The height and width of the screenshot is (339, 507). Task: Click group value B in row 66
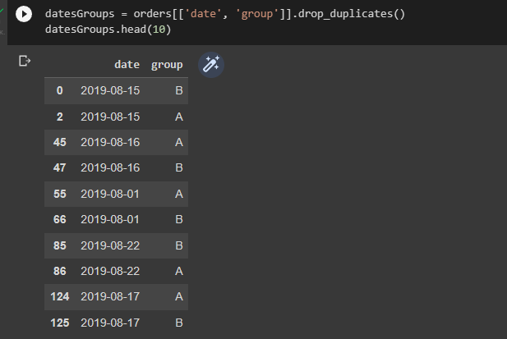tap(179, 219)
